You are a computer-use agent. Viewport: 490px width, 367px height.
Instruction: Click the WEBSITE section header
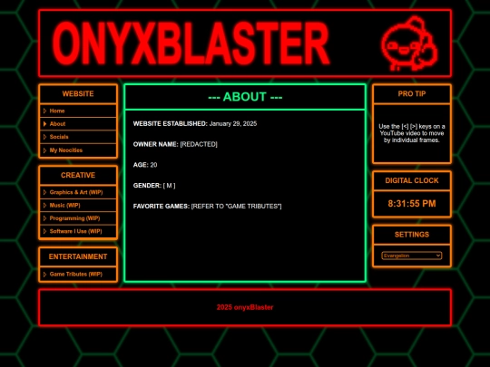pos(78,93)
